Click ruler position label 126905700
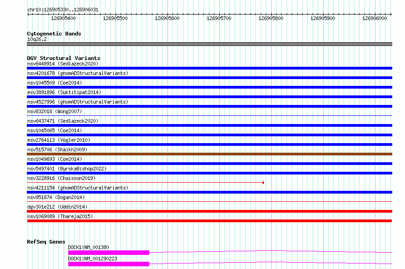 (219, 18)
